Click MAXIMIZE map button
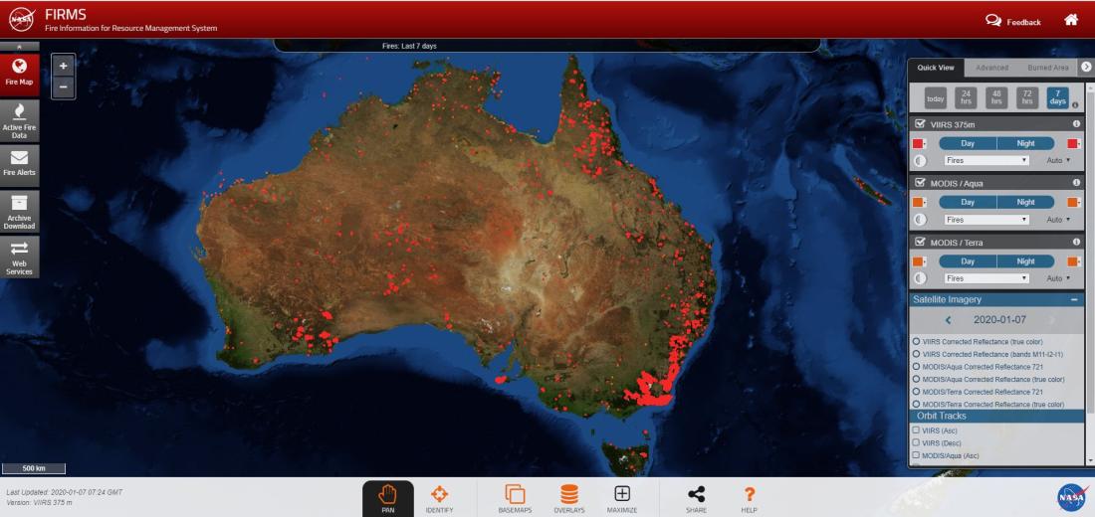The height and width of the screenshot is (517, 1095). (621, 498)
